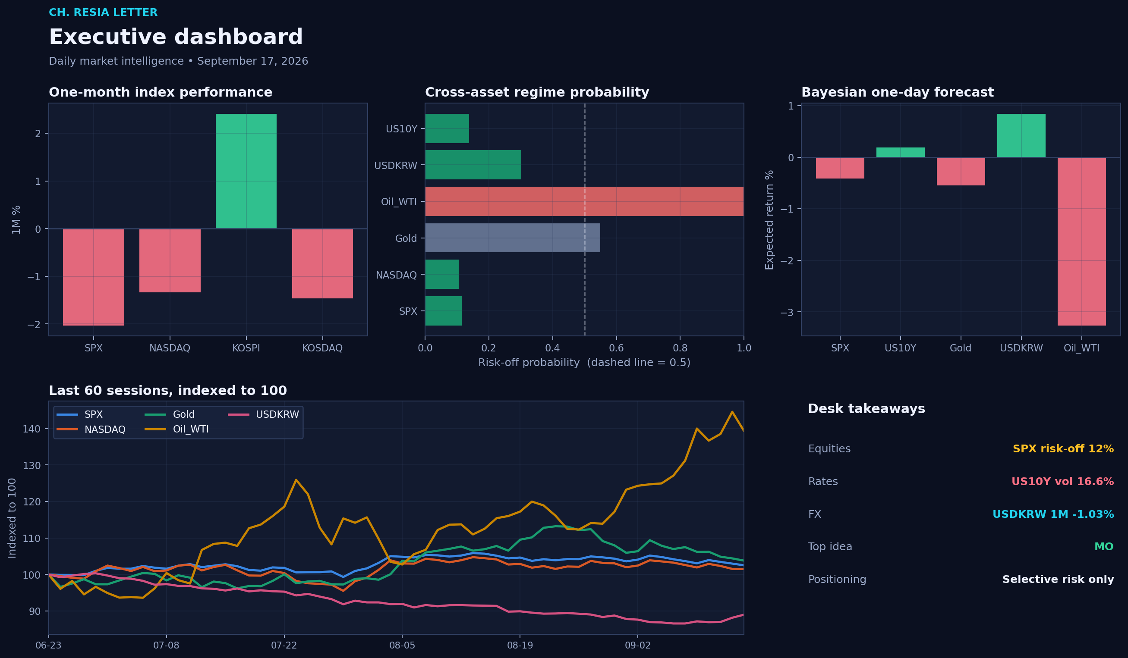Click the KOSPI x-axis label
The height and width of the screenshot is (658, 1128).
[x=246, y=348]
